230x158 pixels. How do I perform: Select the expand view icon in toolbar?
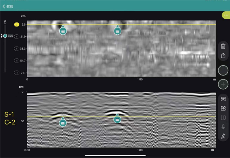223,99
